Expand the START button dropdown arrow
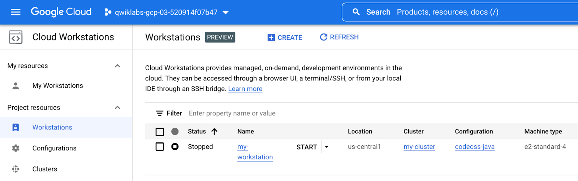 coord(327,147)
